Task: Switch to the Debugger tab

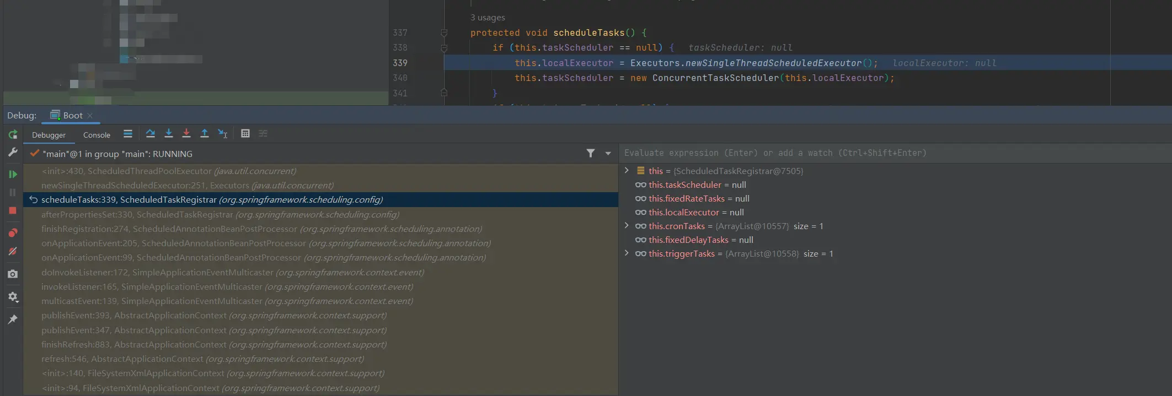Action: point(49,135)
